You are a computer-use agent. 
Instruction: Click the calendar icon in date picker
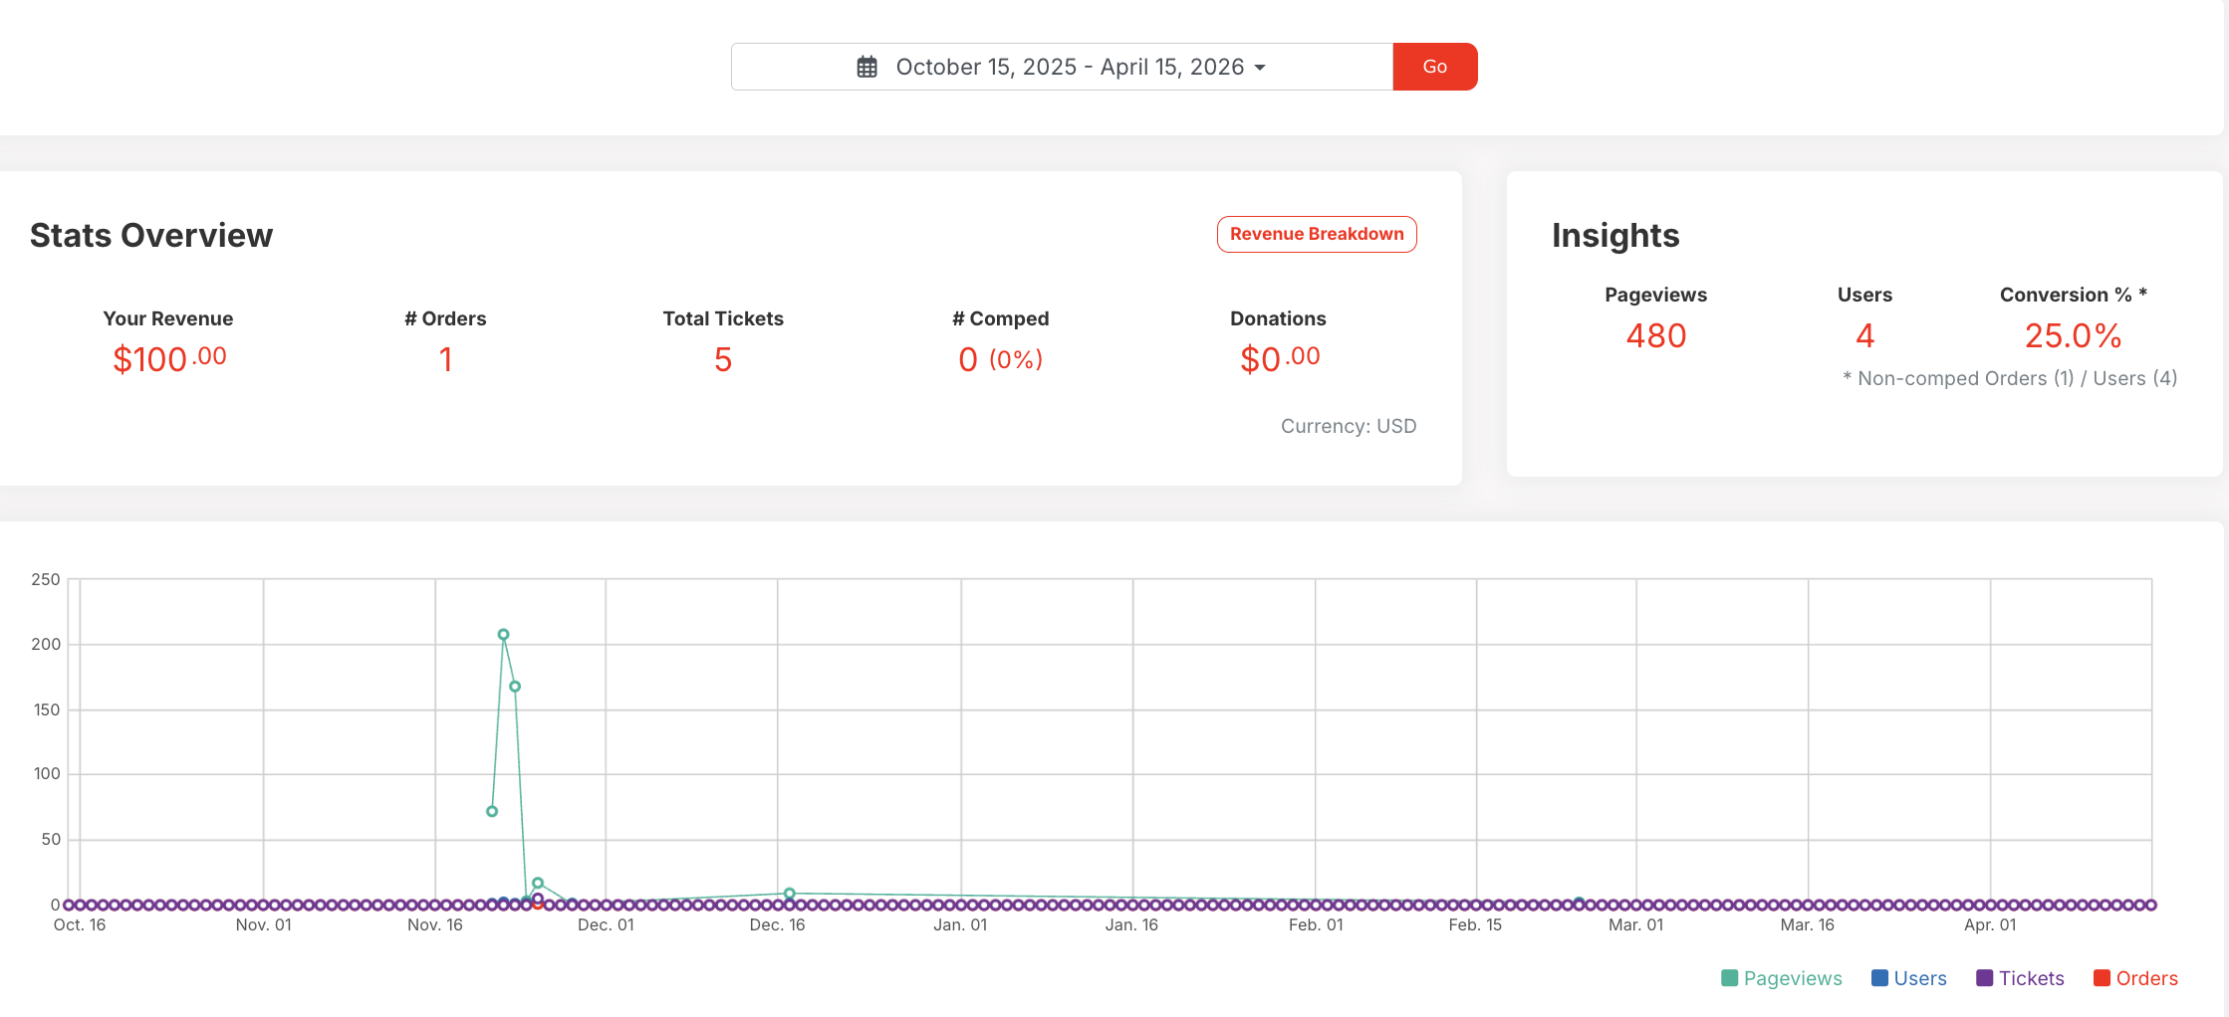click(x=867, y=67)
